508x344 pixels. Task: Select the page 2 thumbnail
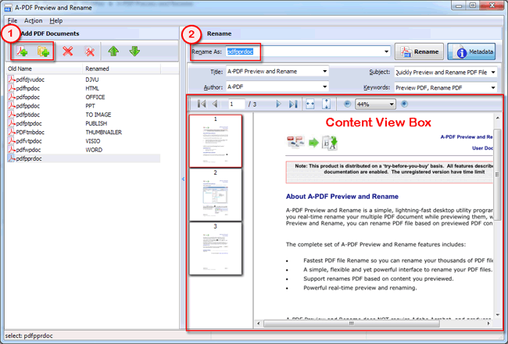click(216, 195)
